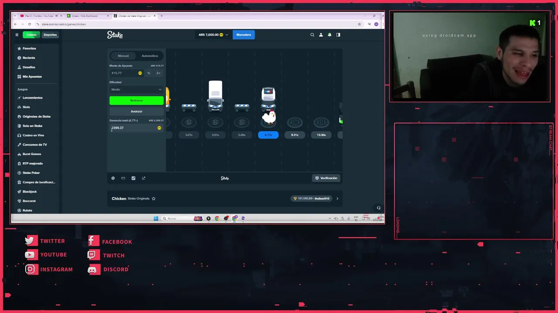Open the support headset icon
Image resolution: width=558 pixels, height=313 pixels.
click(x=378, y=208)
